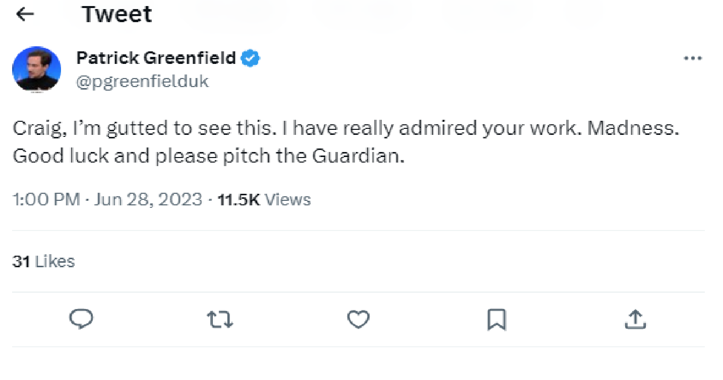Retweet Patrick Greenfield's post
The height and width of the screenshot is (380, 723).
(x=220, y=319)
